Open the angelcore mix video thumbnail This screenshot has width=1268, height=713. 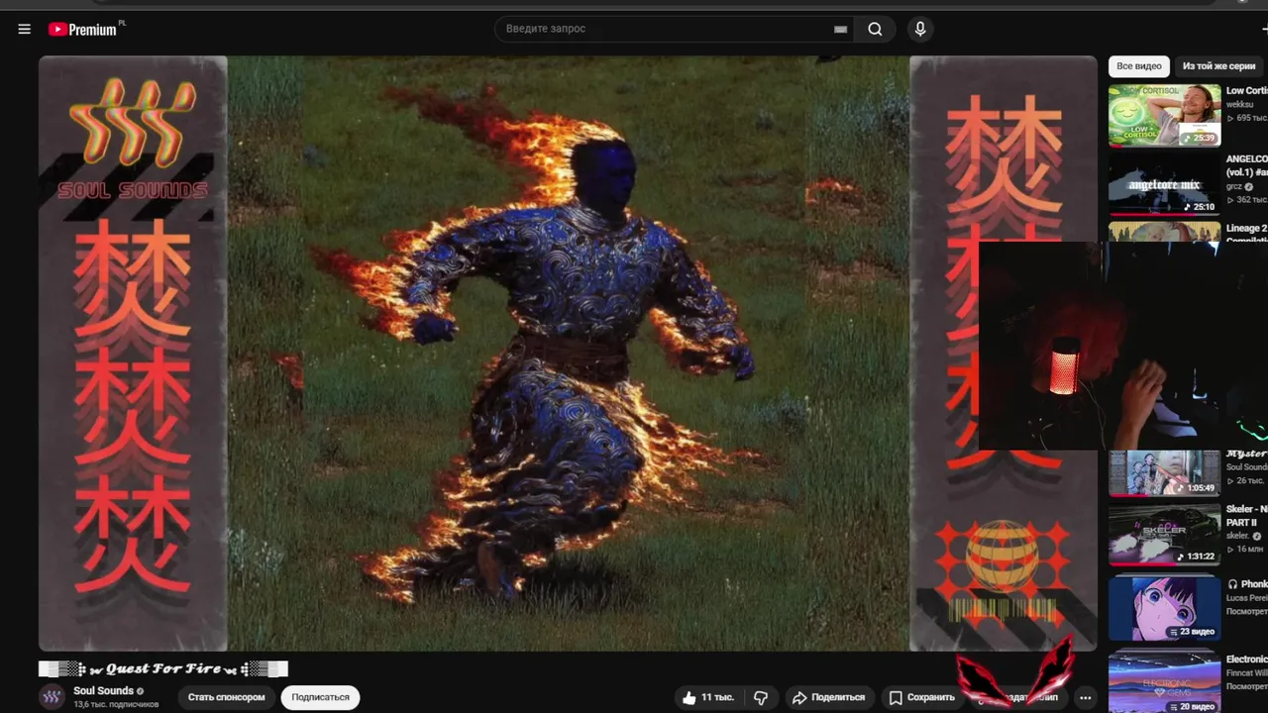point(1164,184)
